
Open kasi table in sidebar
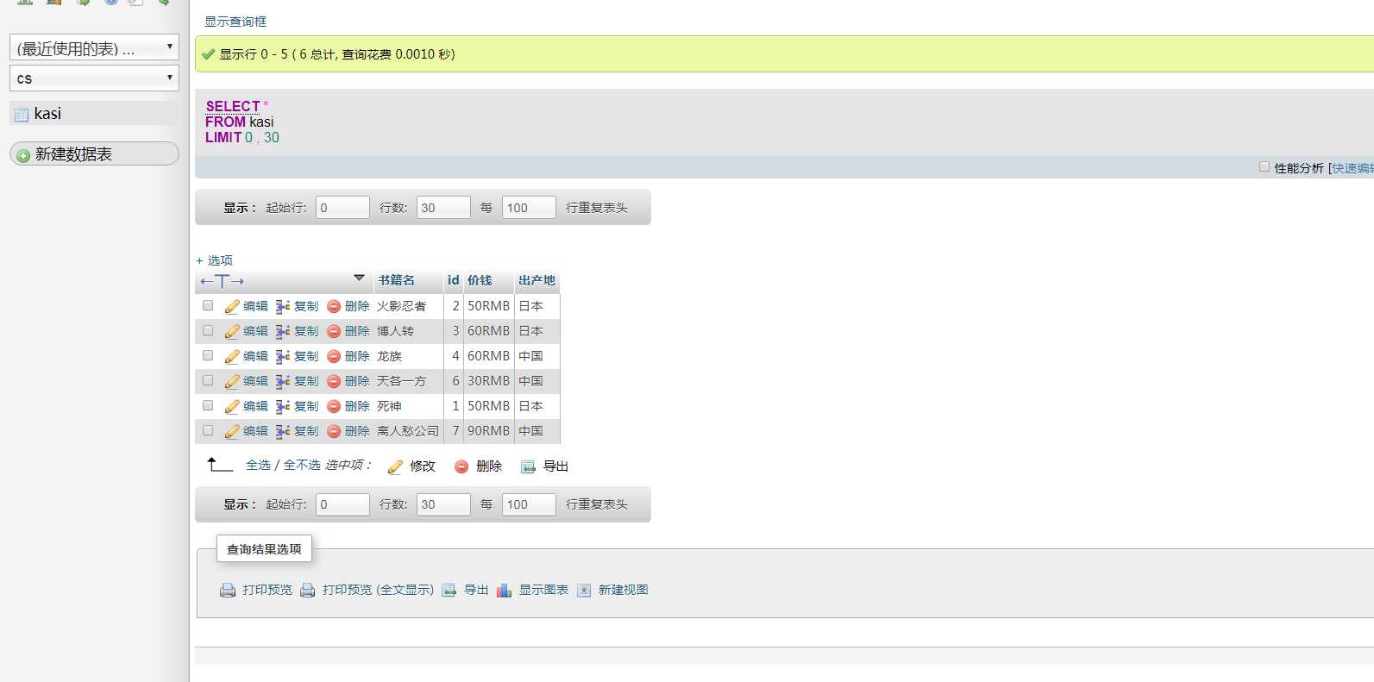point(47,114)
